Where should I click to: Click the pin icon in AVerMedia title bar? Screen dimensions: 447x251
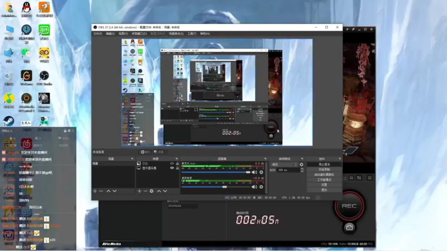tap(353, 30)
